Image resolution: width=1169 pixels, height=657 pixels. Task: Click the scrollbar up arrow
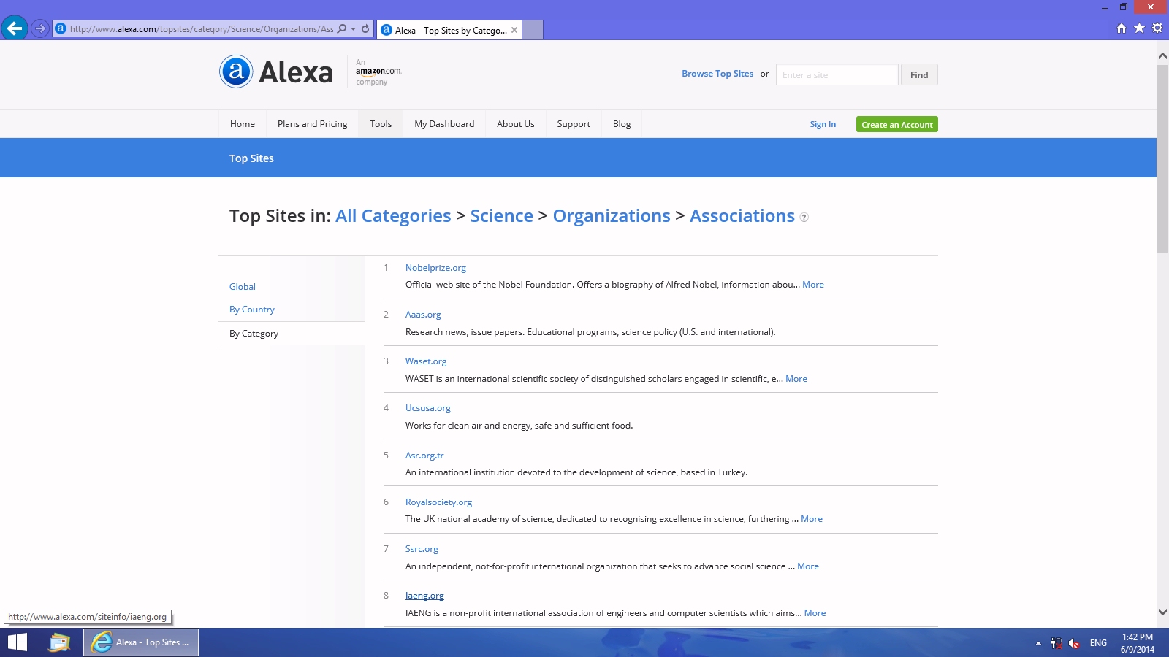pos(1162,55)
